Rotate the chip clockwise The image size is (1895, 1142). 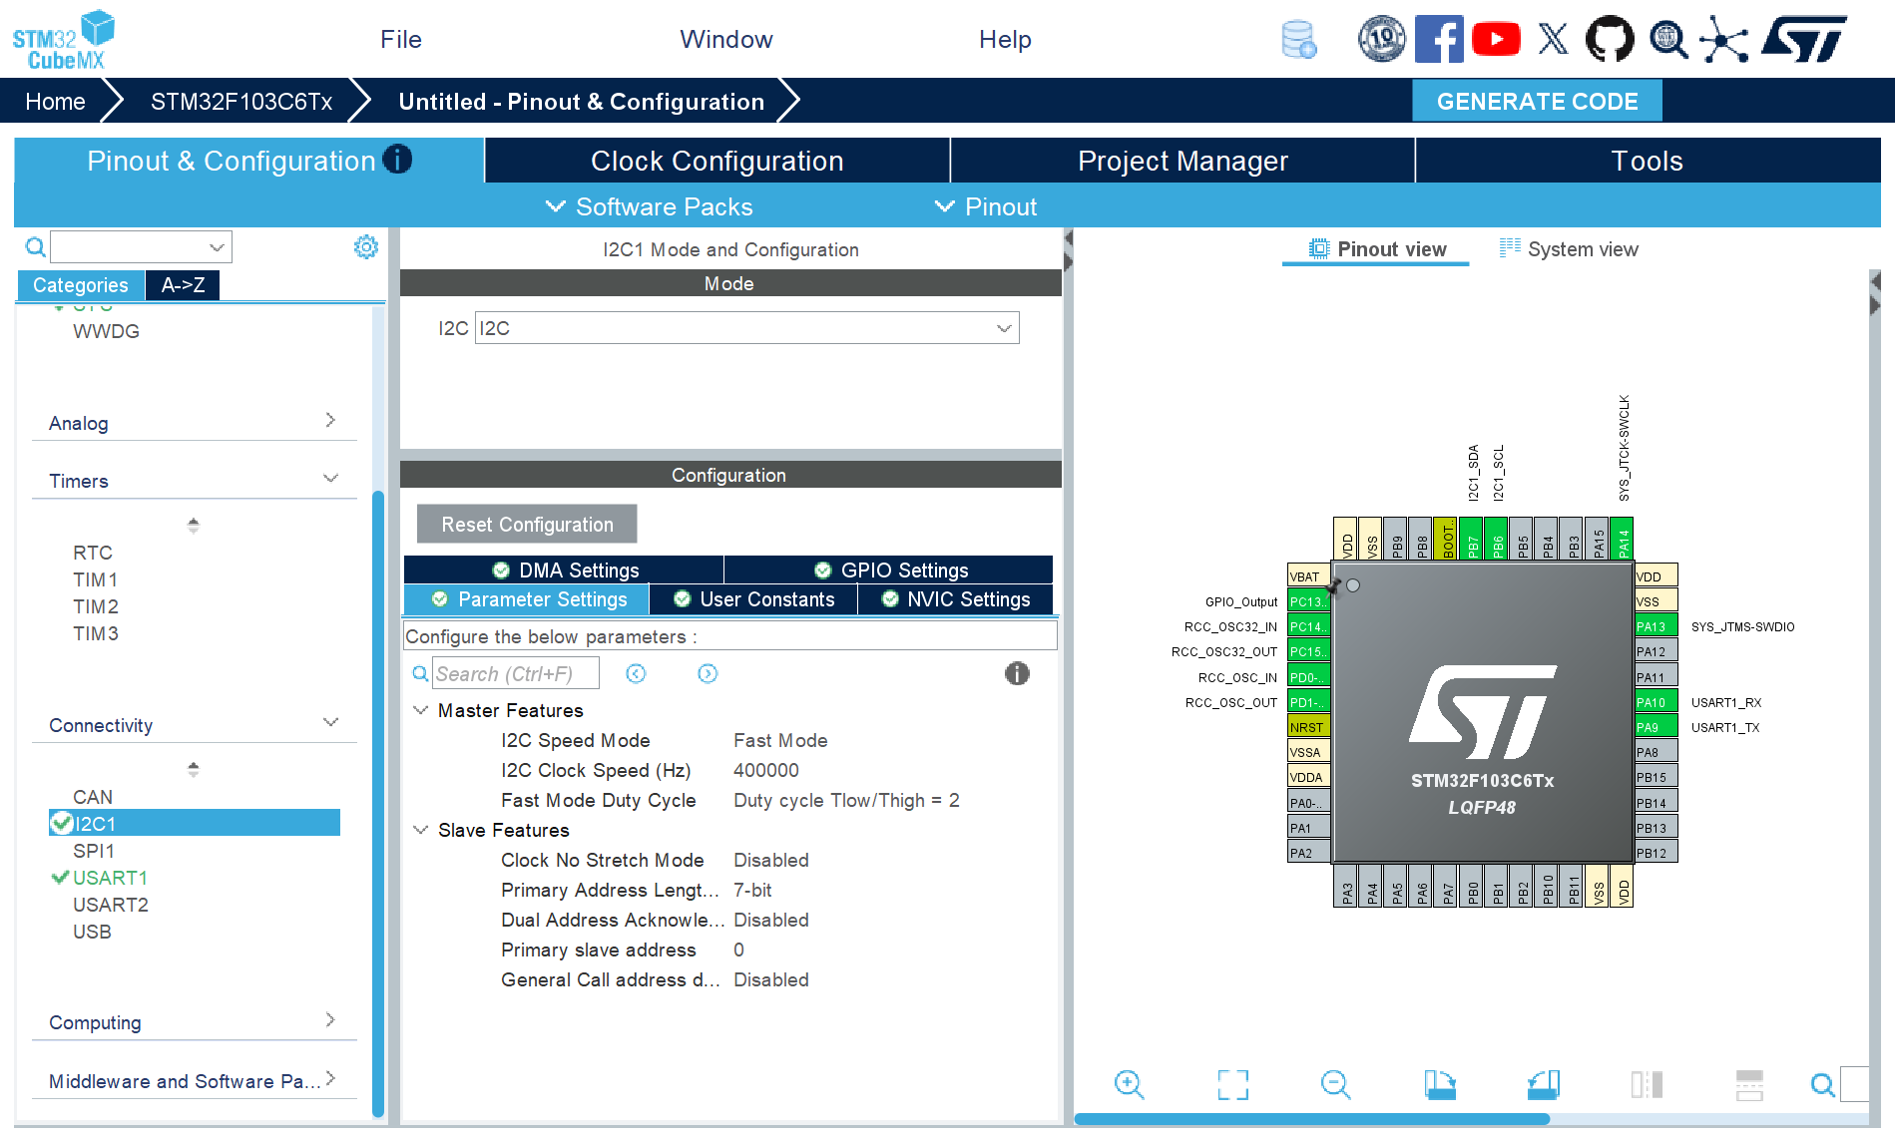click(x=1440, y=1084)
